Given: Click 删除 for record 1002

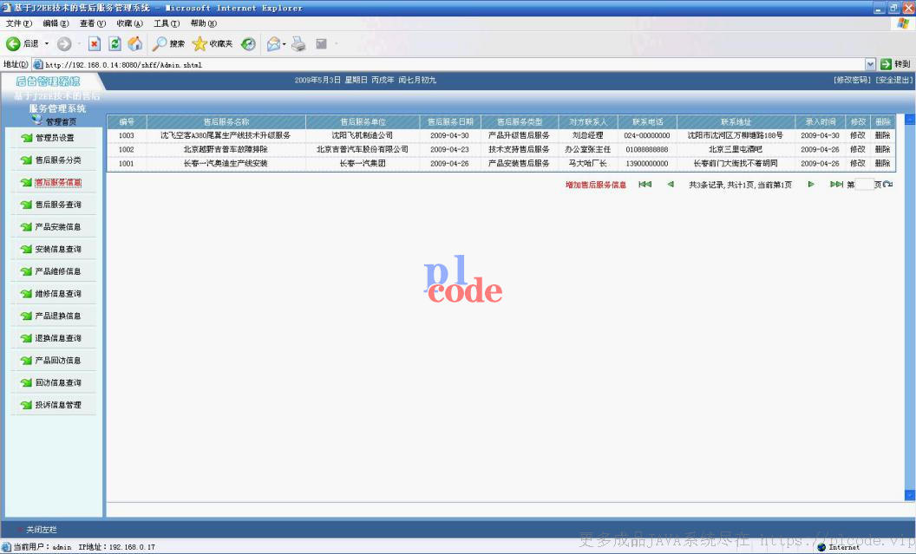Looking at the screenshot, I should (882, 149).
